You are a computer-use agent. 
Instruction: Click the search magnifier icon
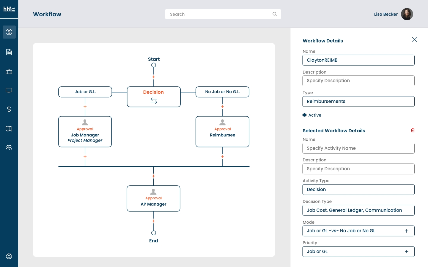pos(275,14)
